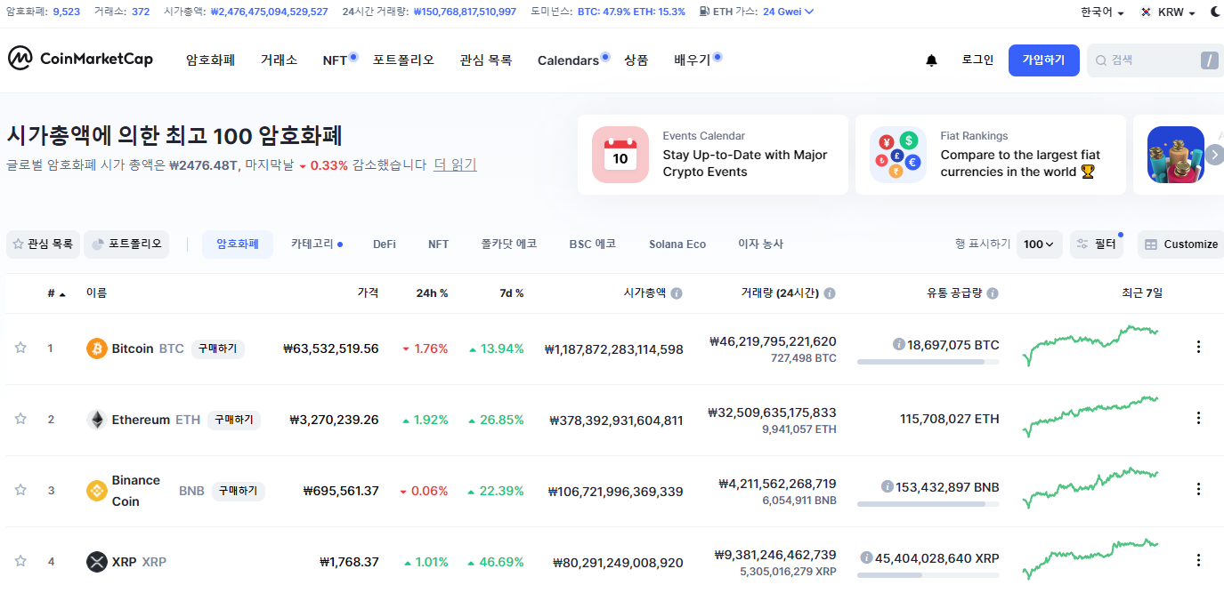1224x593 pixels.
Task: Open the XRP coin logo icon
Action: tap(97, 562)
